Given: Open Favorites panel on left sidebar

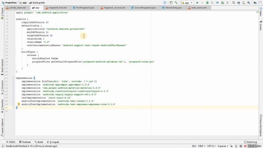Looking at the screenshot, I should pyautogui.click(x=2, y=106).
